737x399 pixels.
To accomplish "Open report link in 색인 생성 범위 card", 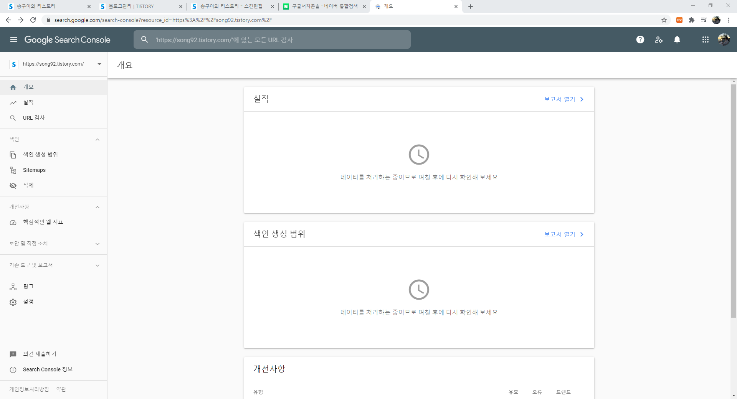I will pos(563,234).
